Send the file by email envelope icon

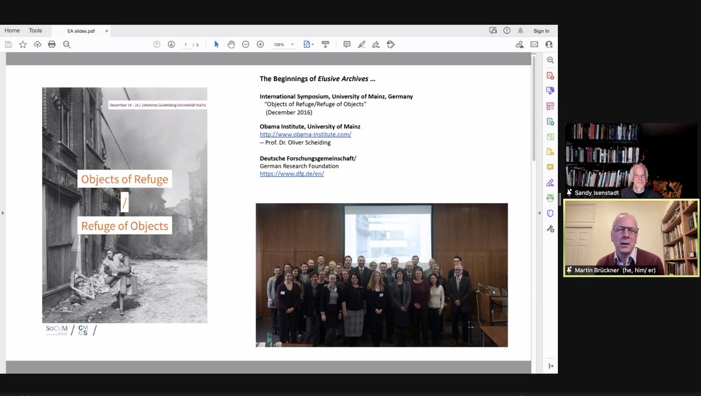pyautogui.click(x=534, y=44)
